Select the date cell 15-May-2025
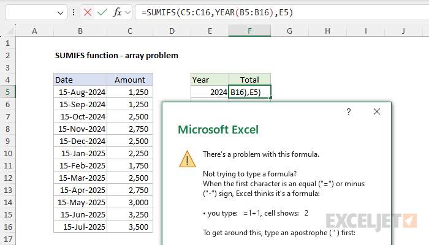 (x=80, y=202)
